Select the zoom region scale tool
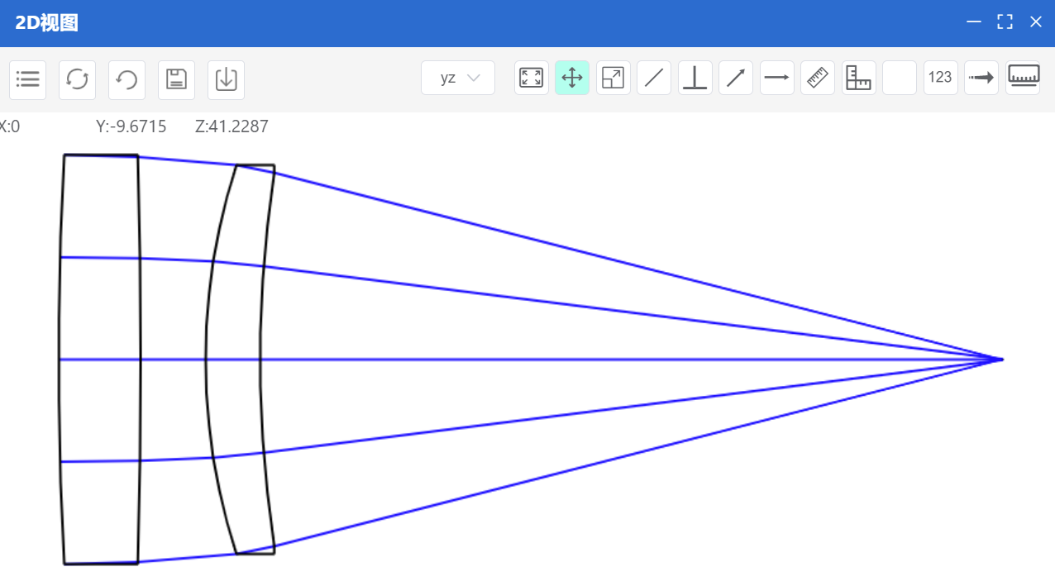Viewport: 1055px width, 586px height. click(613, 78)
